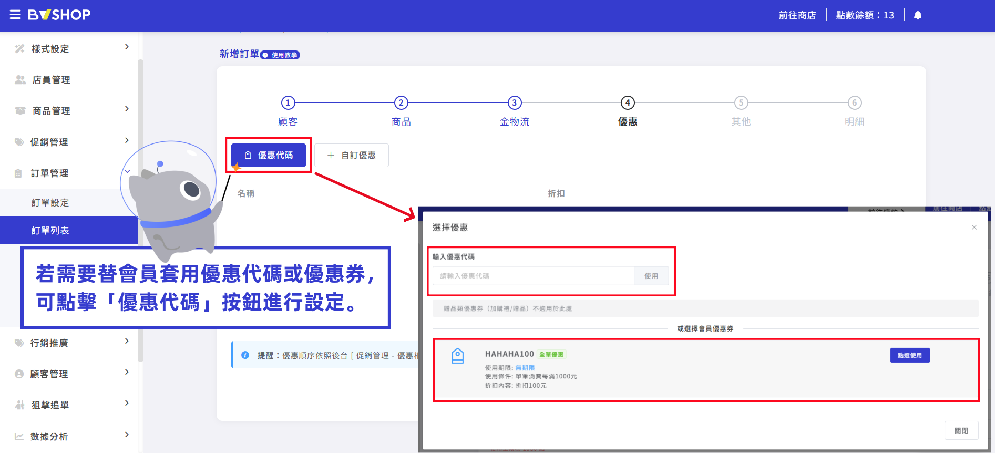This screenshot has height=453, width=995.
Task: Click the 自訂優惠 button
Action: coord(352,156)
